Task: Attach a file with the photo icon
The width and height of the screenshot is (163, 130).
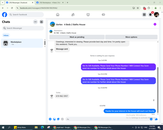Action: (54, 119)
